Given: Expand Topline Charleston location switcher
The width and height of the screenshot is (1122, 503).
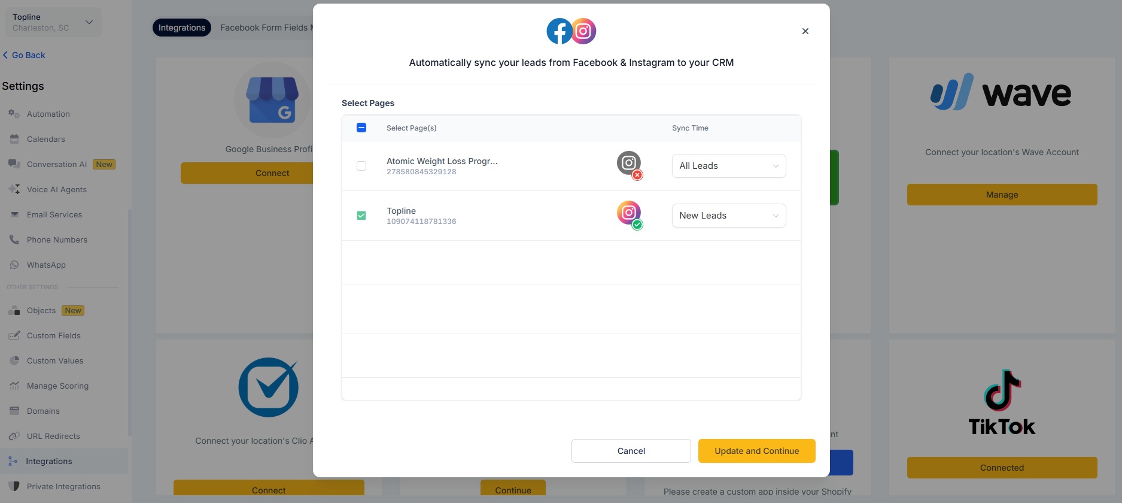Looking at the screenshot, I should pyautogui.click(x=53, y=22).
